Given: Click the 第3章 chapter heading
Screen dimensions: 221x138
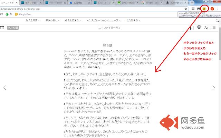Looking at the screenshot, I should [107, 45].
